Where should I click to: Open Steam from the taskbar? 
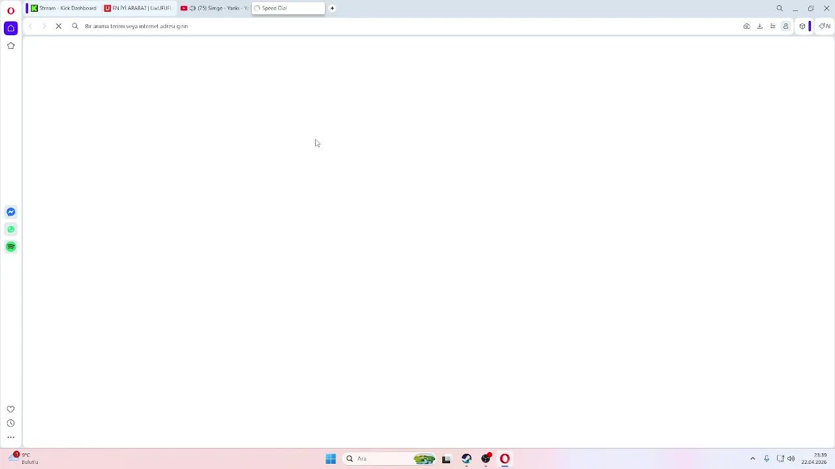coord(466,459)
